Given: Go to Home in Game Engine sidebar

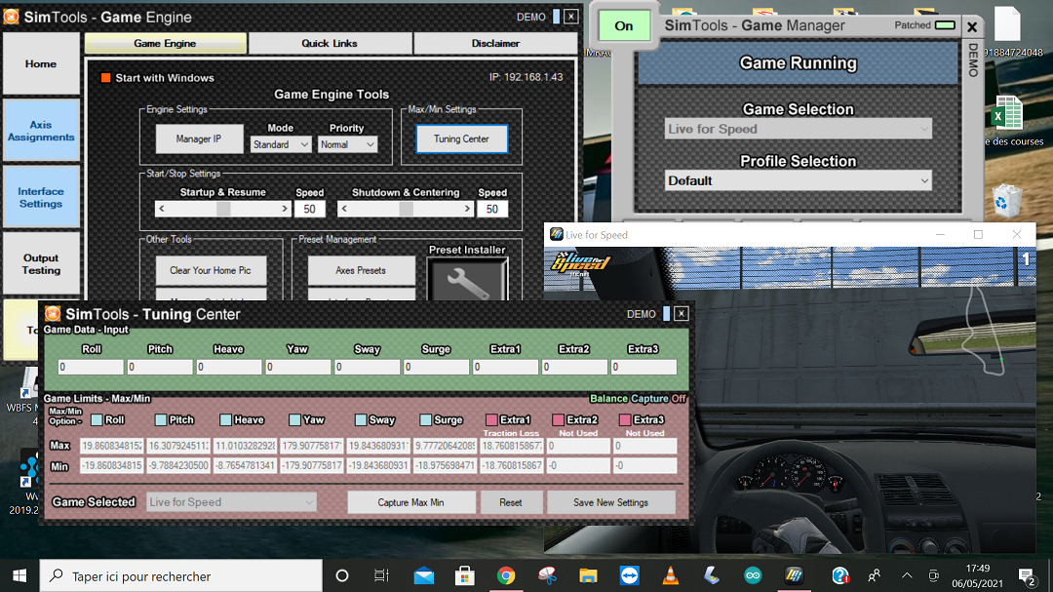Looking at the screenshot, I should [x=41, y=63].
